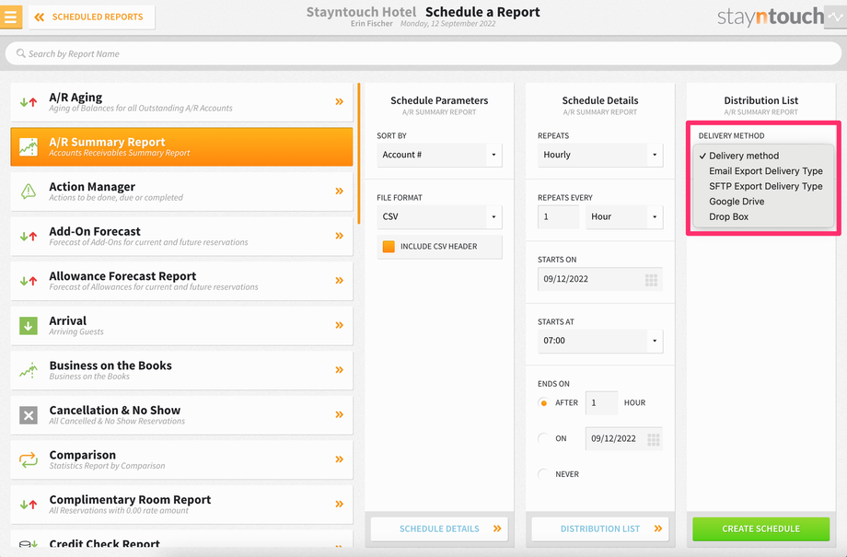847x557 pixels.
Task: Choose Email Export Delivery Type
Action: [x=763, y=170]
